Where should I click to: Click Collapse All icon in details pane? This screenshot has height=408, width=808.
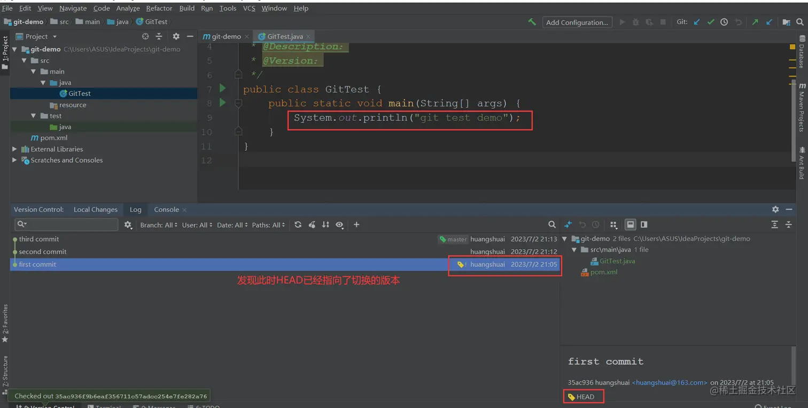(788, 225)
